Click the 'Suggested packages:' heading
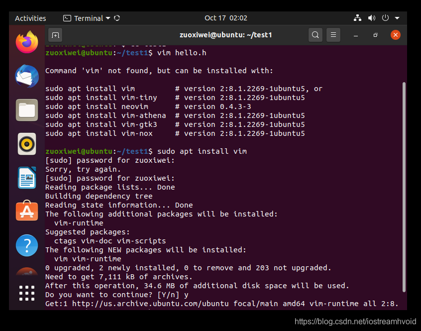421x331 pixels. pyautogui.click(x=88, y=232)
